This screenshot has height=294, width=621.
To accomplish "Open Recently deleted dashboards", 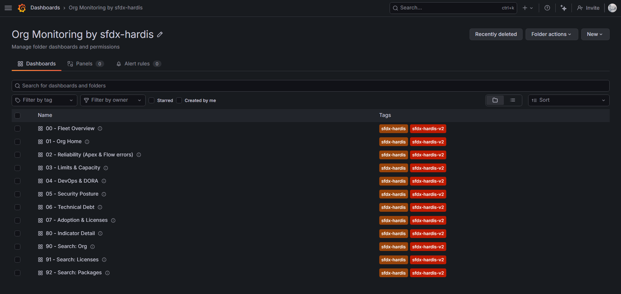I will [x=496, y=34].
